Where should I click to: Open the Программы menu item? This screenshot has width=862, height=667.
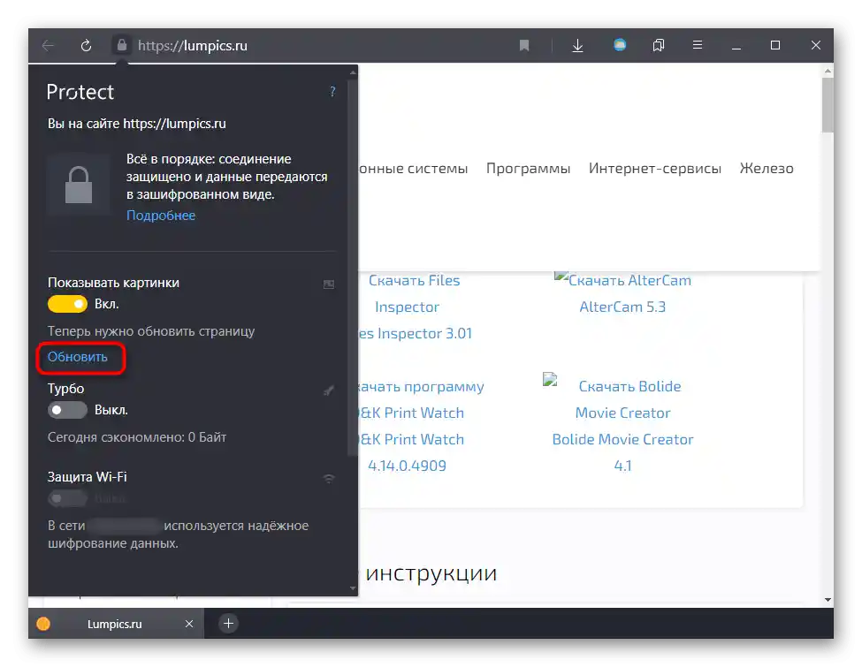tap(529, 168)
